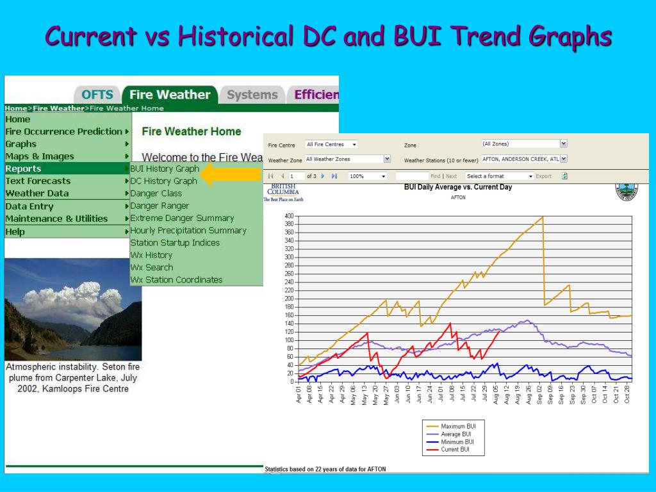The image size is (656, 492).
Task: Switch to the OFTS tab
Action: pos(97,95)
